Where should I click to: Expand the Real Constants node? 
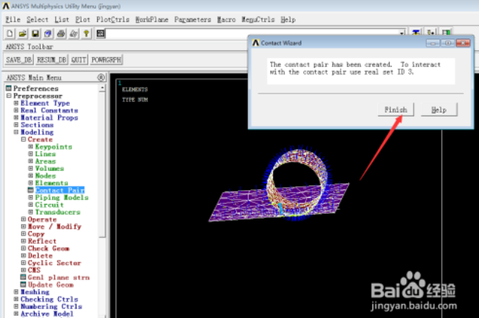[16, 110]
